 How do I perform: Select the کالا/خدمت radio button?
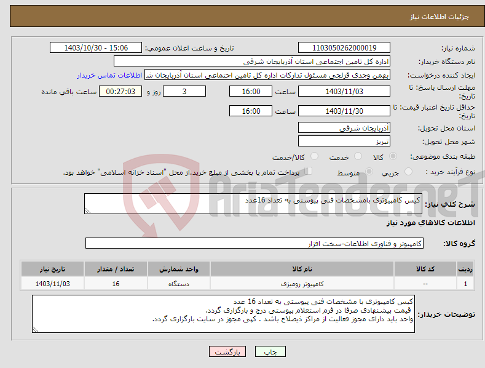314,156
